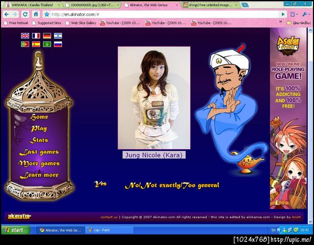Open the wrench settings menu
Image resolution: width=314 pixels, height=245 pixels.
[306, 14]
